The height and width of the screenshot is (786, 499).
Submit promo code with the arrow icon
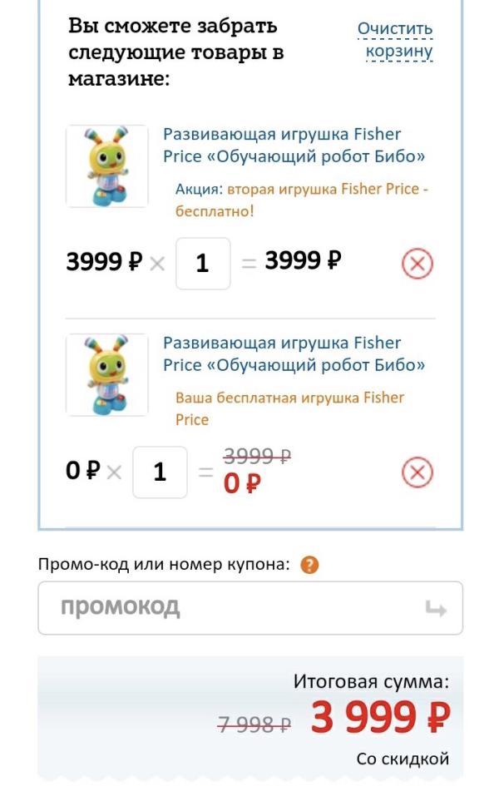(x=435, y=610)
